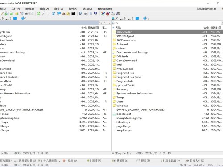
Task: Select drive D button in right panel
Action: [123, 18]
